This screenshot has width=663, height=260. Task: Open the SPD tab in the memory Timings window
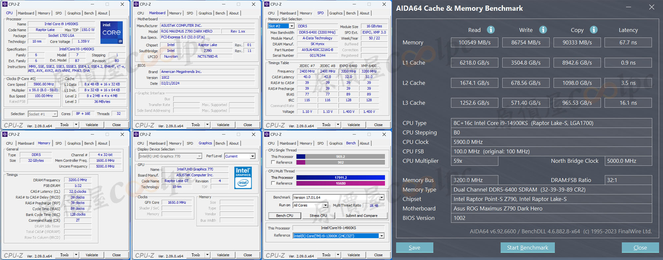[x=58, y=143]
